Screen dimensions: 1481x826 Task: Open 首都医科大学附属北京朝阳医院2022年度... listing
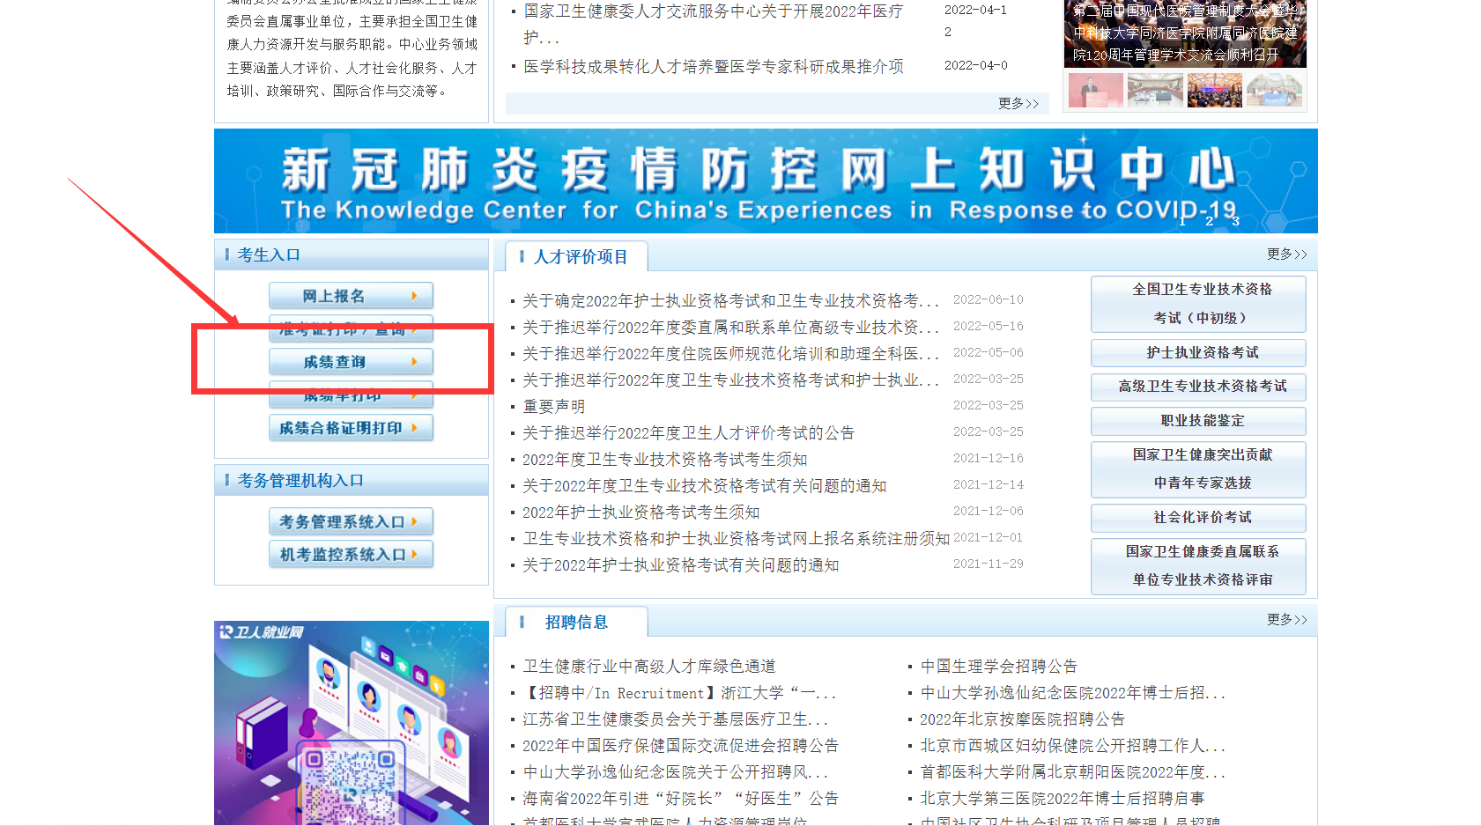[x=1073, y=772]
